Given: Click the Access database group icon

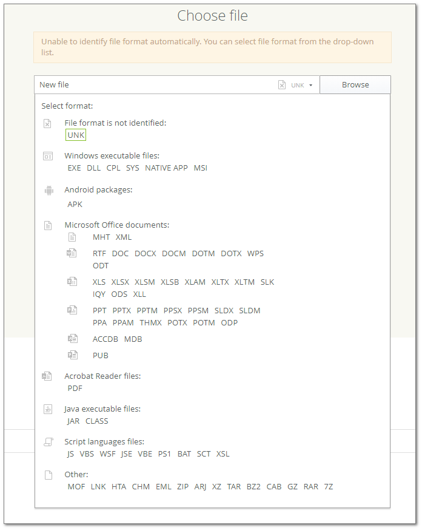Looking at the screenshot, I should (72, 338).
